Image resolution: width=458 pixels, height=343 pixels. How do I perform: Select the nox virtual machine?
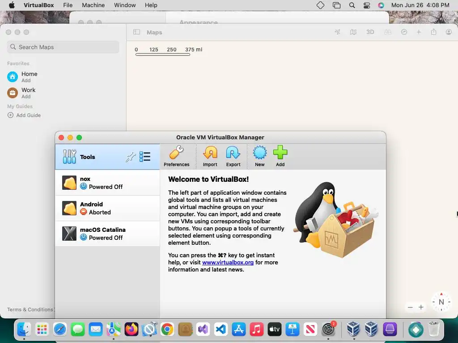(x=107, y=183)
